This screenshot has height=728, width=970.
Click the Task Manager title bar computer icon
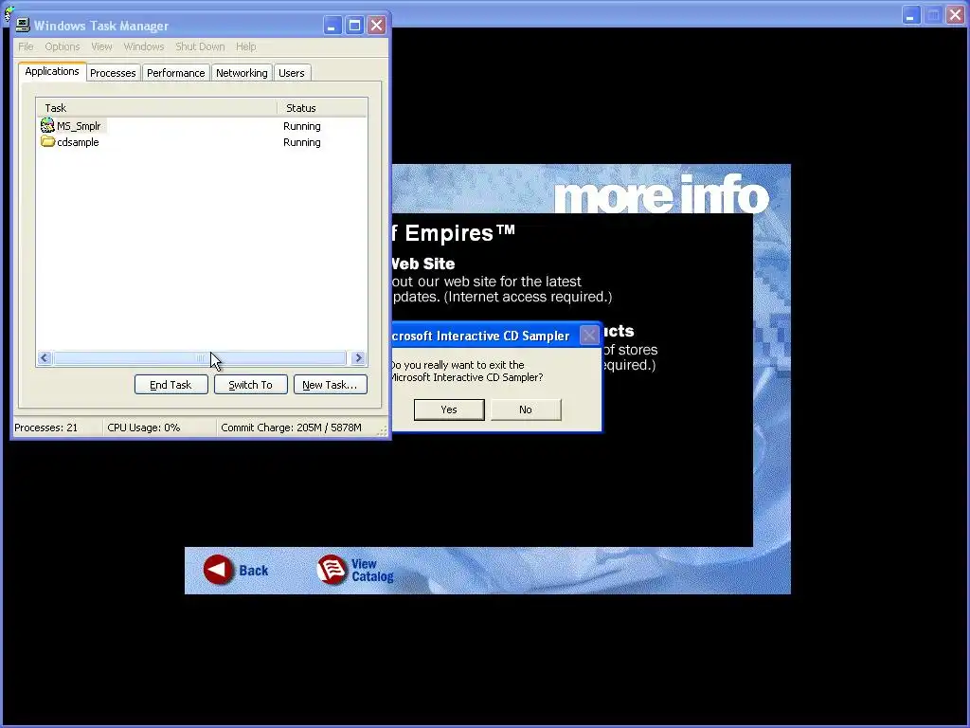point(23,26)
